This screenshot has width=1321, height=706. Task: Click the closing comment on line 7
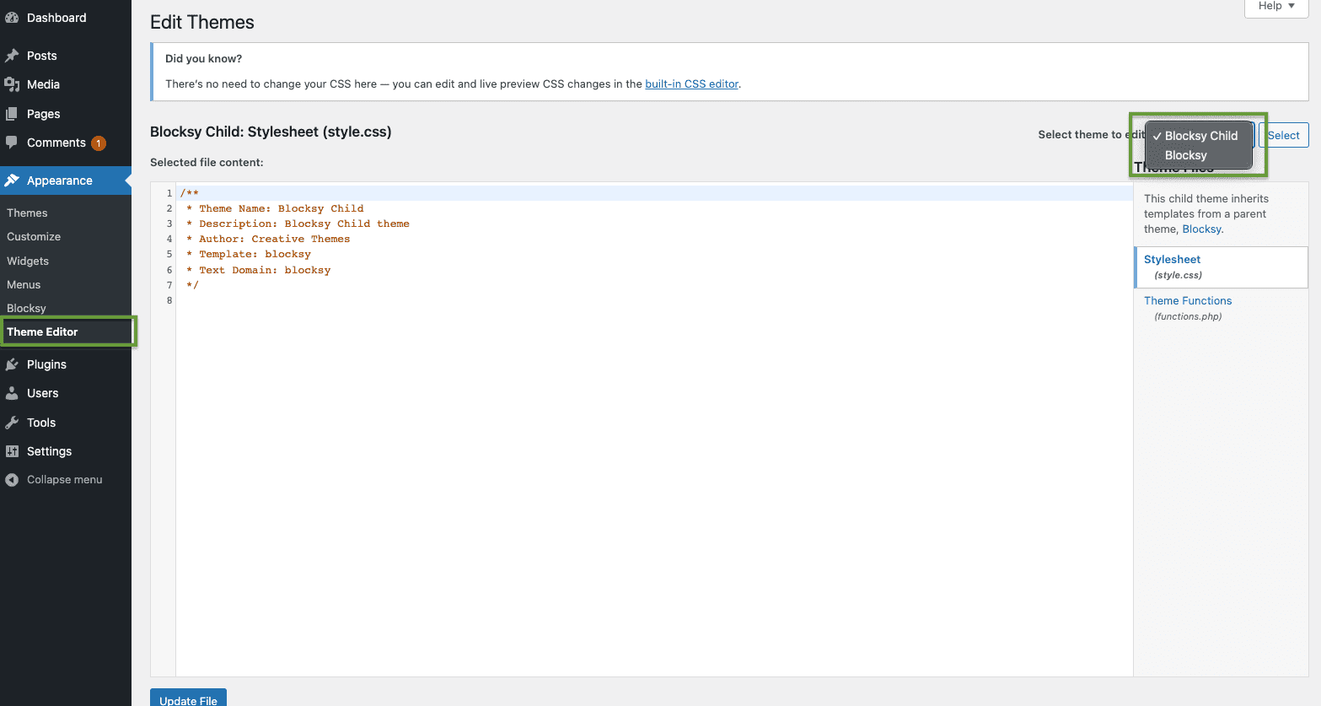(x=192, y=285)
